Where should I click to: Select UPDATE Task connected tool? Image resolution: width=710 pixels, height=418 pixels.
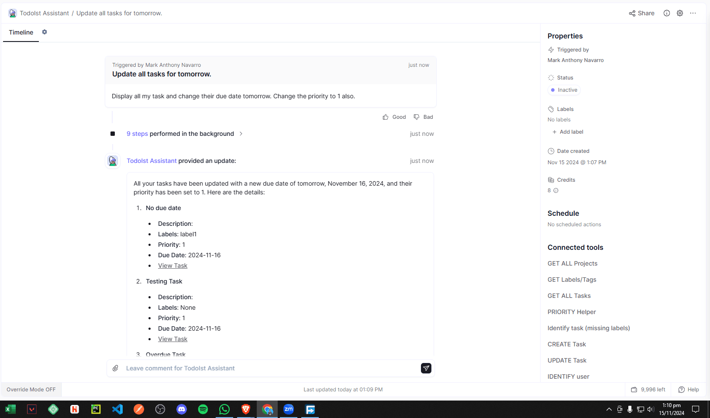[567, 360]
